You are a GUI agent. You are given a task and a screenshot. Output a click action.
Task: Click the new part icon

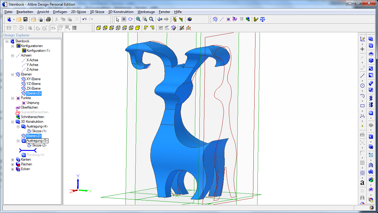pos(9,19)
